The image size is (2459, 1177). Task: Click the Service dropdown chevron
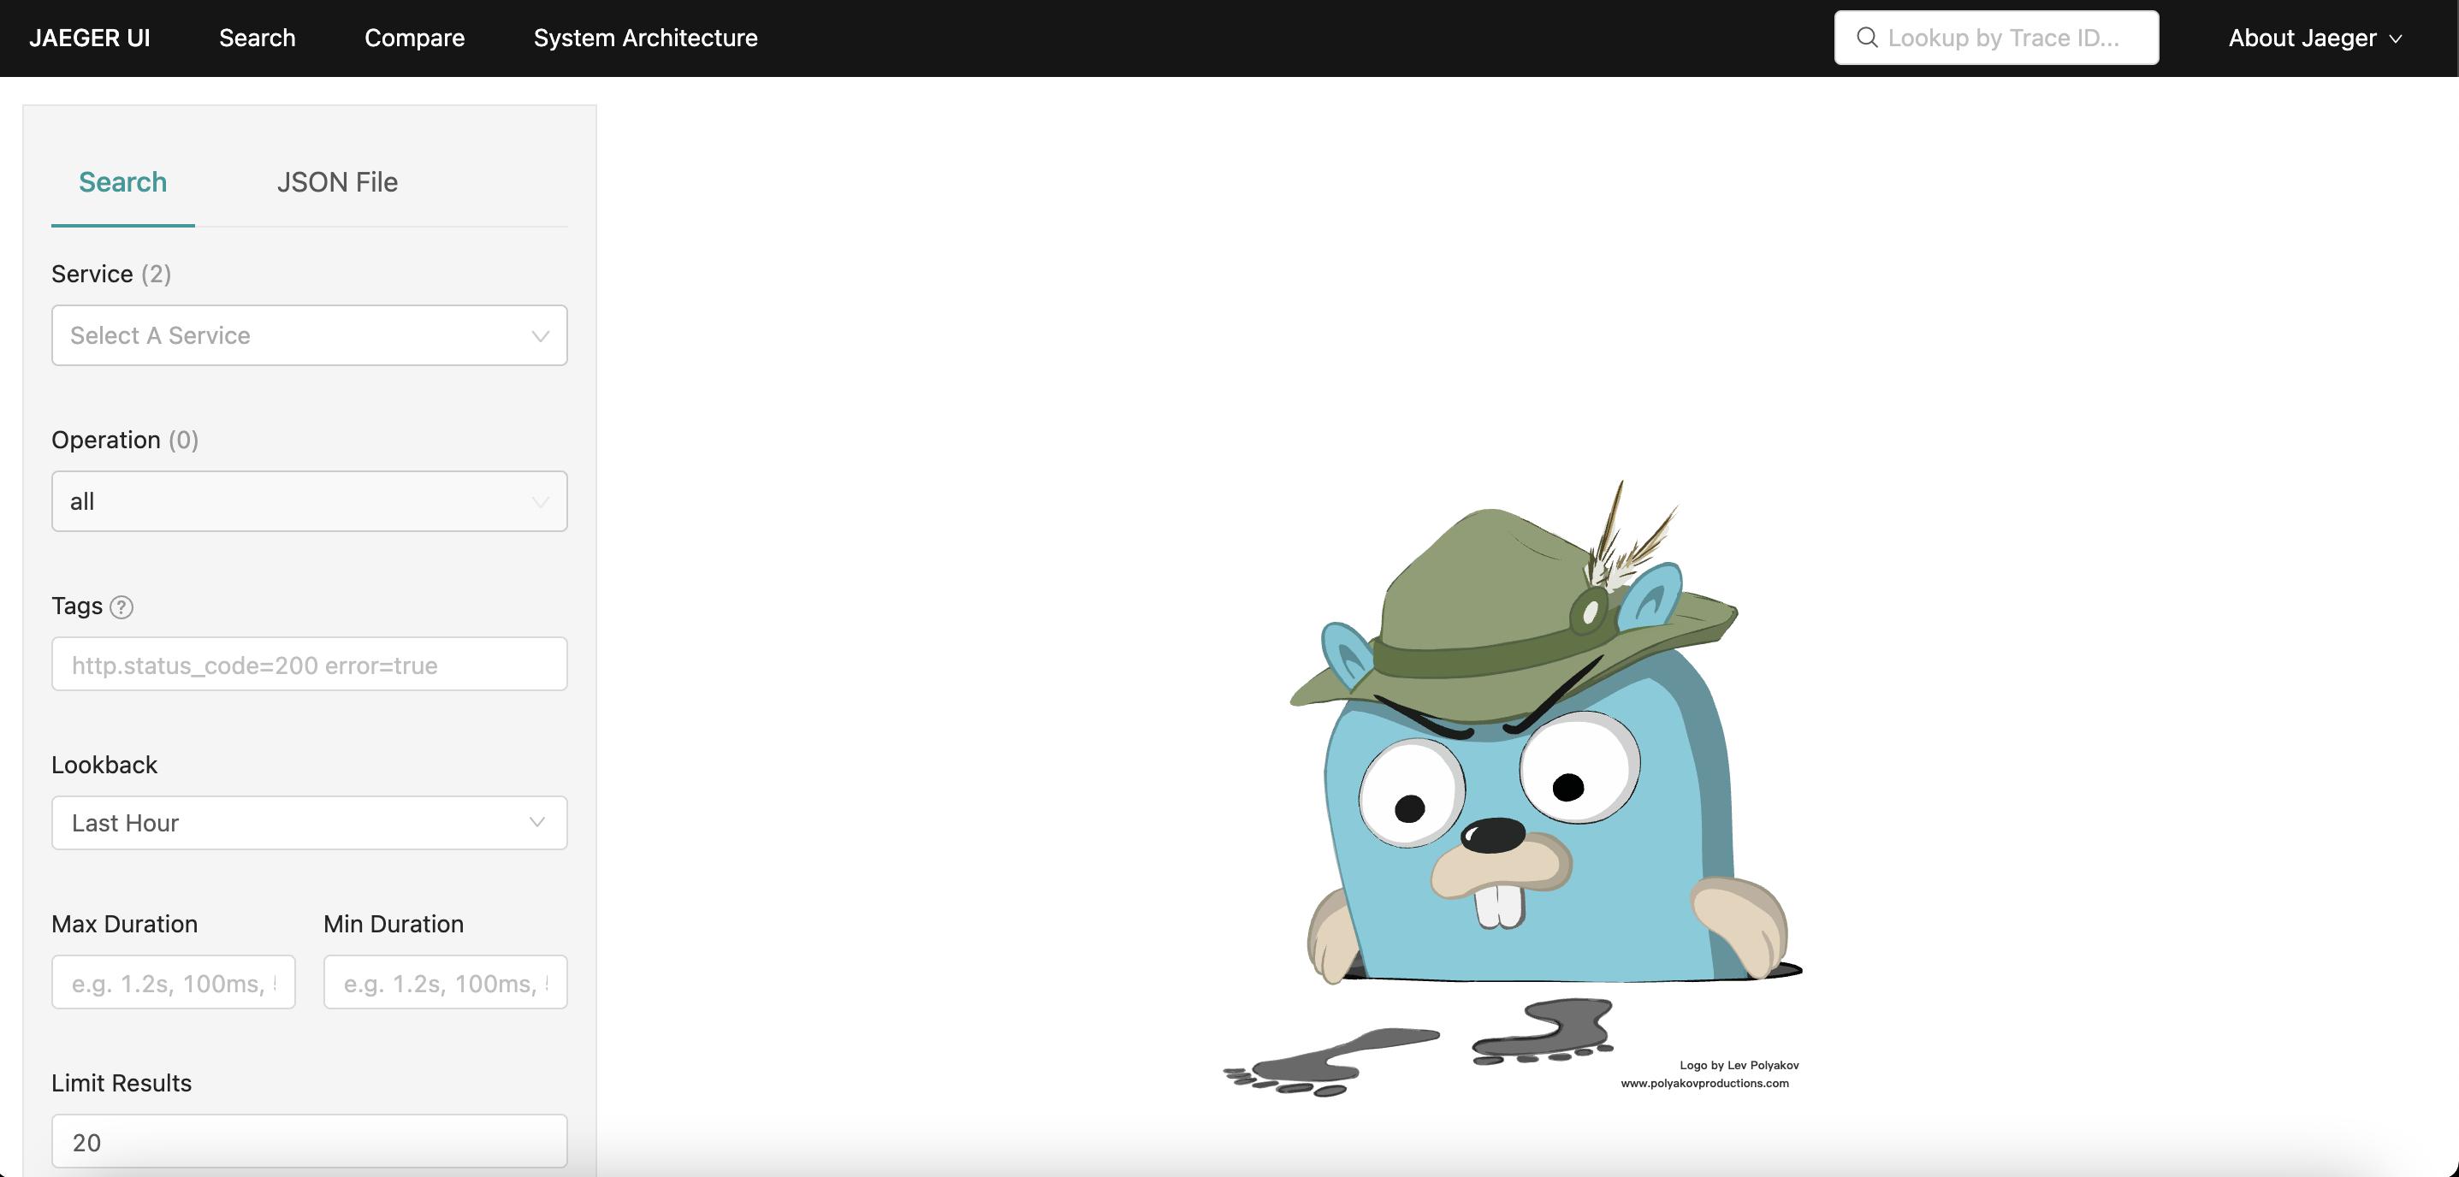pyautogui.click(x=540, y=336)
